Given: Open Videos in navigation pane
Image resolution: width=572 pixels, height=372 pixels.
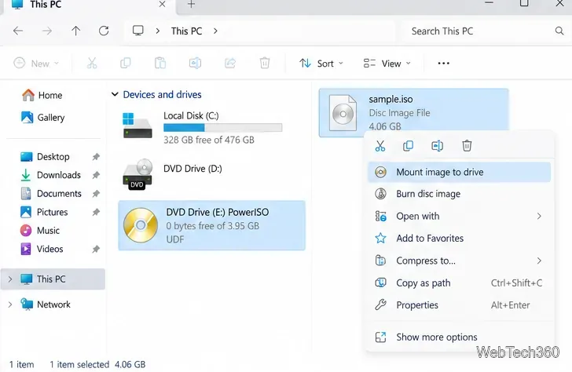Looking at the screenshot, I should point(42,250).
